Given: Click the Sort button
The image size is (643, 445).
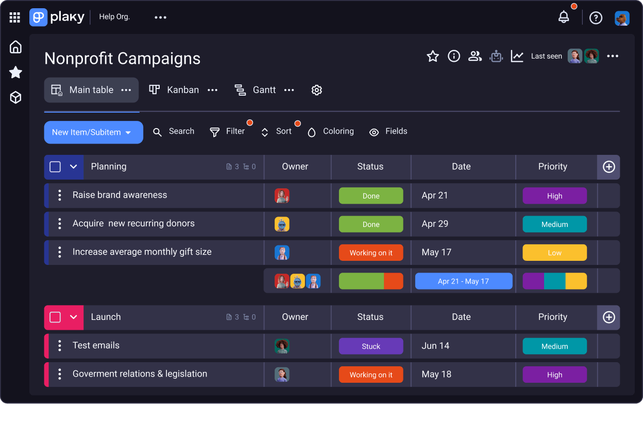Looking at the screenshot, I should (277, 132).
